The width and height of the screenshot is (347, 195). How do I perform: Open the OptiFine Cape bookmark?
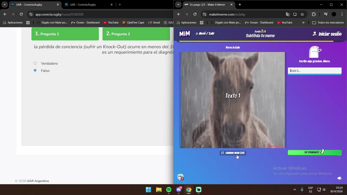(133, 22)
